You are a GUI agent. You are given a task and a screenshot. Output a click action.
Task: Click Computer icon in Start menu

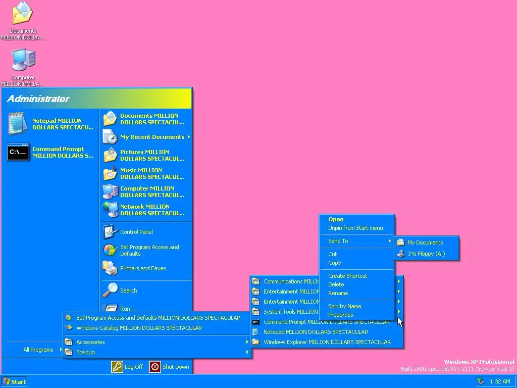point(110,191)
